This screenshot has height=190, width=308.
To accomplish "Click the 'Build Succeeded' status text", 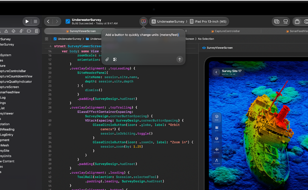I will click(x=82, y=23).
